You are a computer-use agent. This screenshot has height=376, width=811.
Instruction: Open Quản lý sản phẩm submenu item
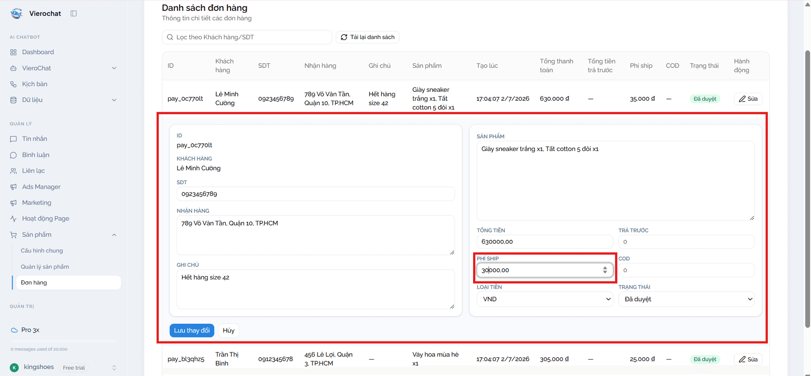45,267
